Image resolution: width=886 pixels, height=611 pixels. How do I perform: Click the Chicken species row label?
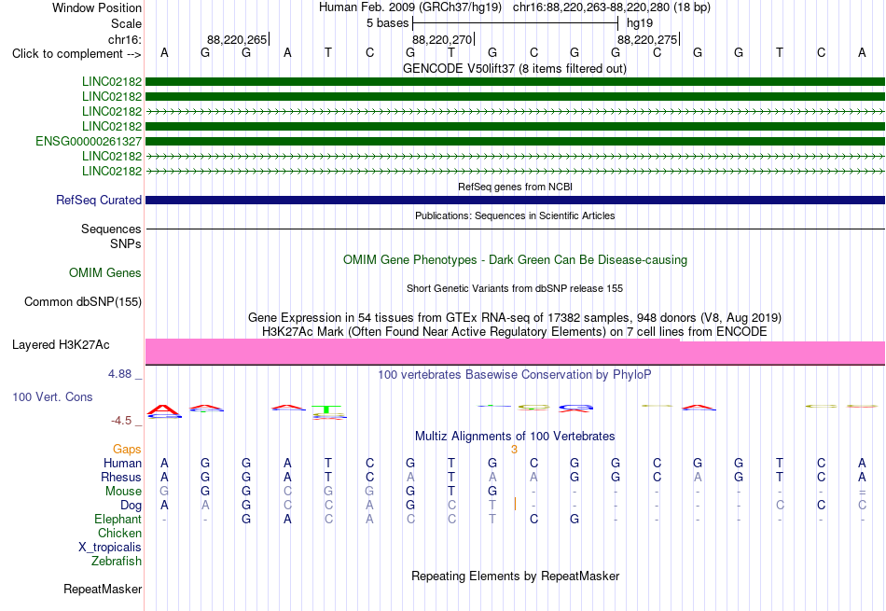click(x=119, y=533)
